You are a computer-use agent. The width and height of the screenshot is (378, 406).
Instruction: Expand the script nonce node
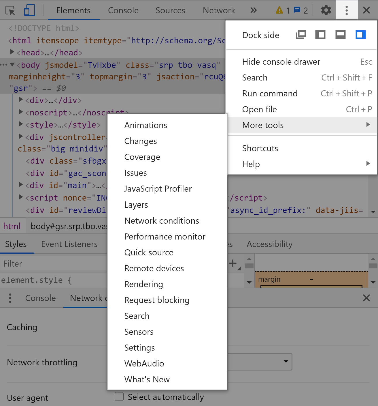pyautogui.click(x=21, y=197)
